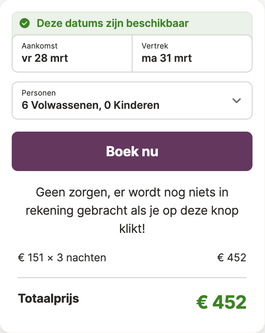Open the Vertrek date picker
265x333 pixels.
click(192, 53)
